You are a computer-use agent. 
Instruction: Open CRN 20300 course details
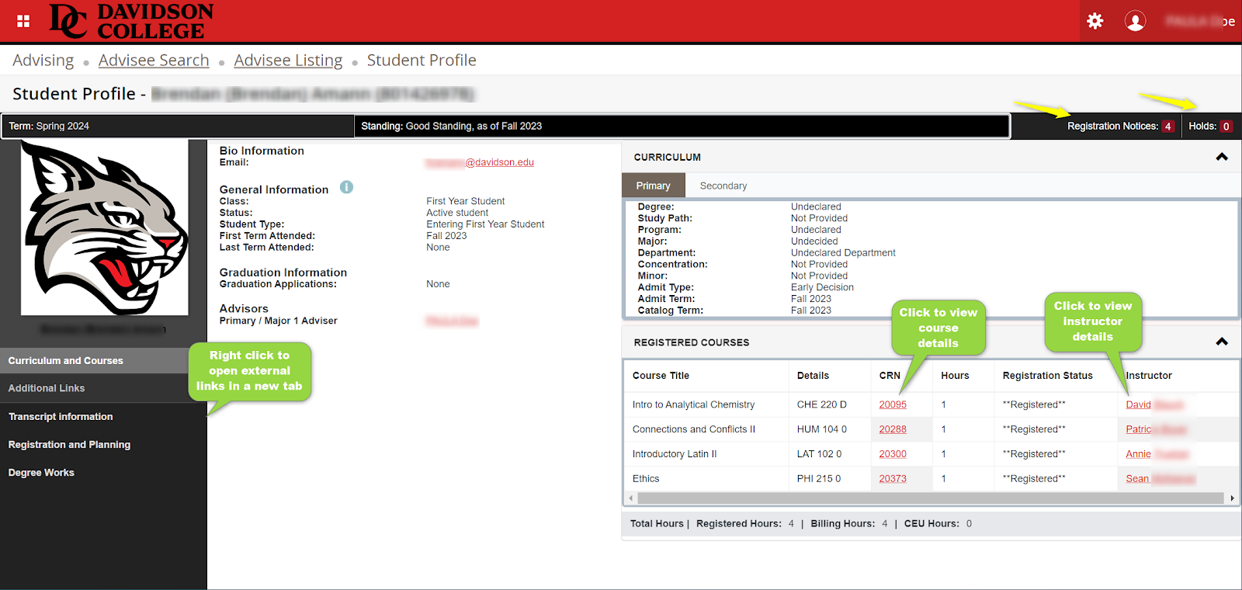[893, 454]
